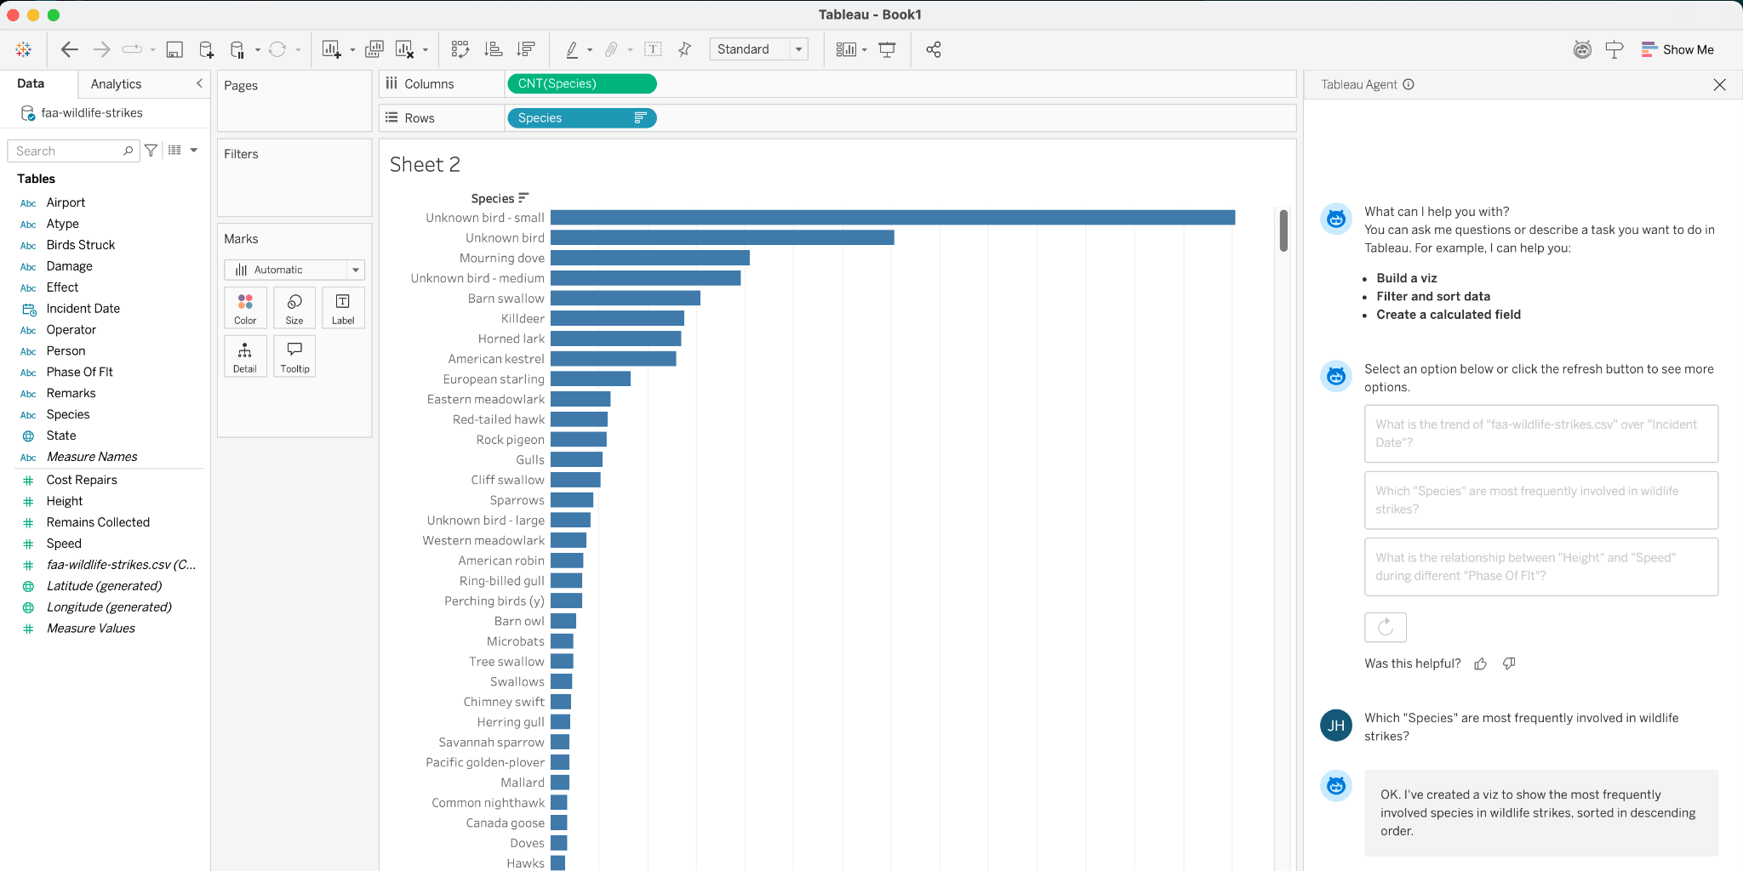Open the Automatic mark type dropdown
The height and width of the screenshot is (871, 1743).
coord(355,269)
